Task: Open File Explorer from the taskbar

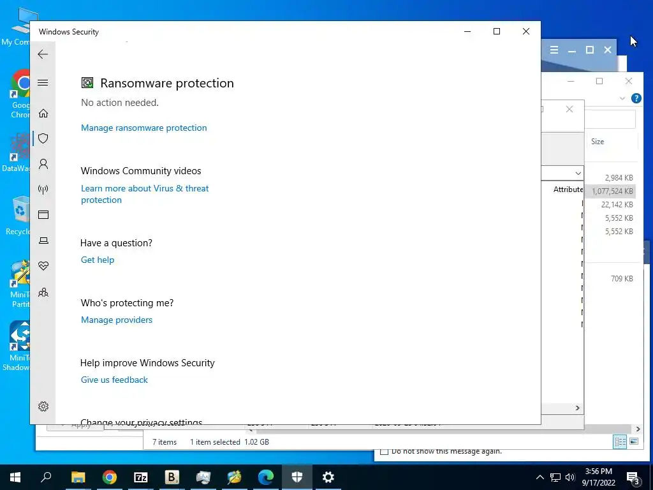Action: point(78,477)
